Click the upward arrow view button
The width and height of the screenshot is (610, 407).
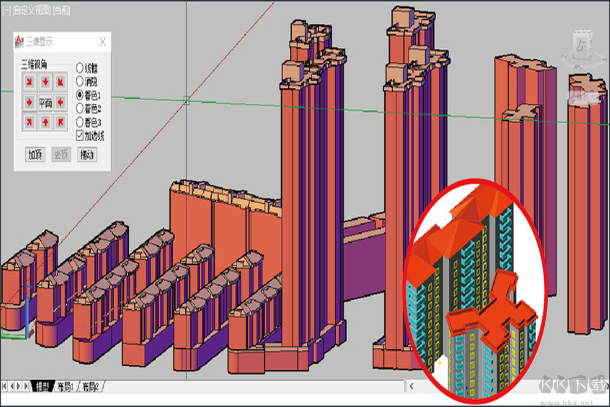coord(45,123)
